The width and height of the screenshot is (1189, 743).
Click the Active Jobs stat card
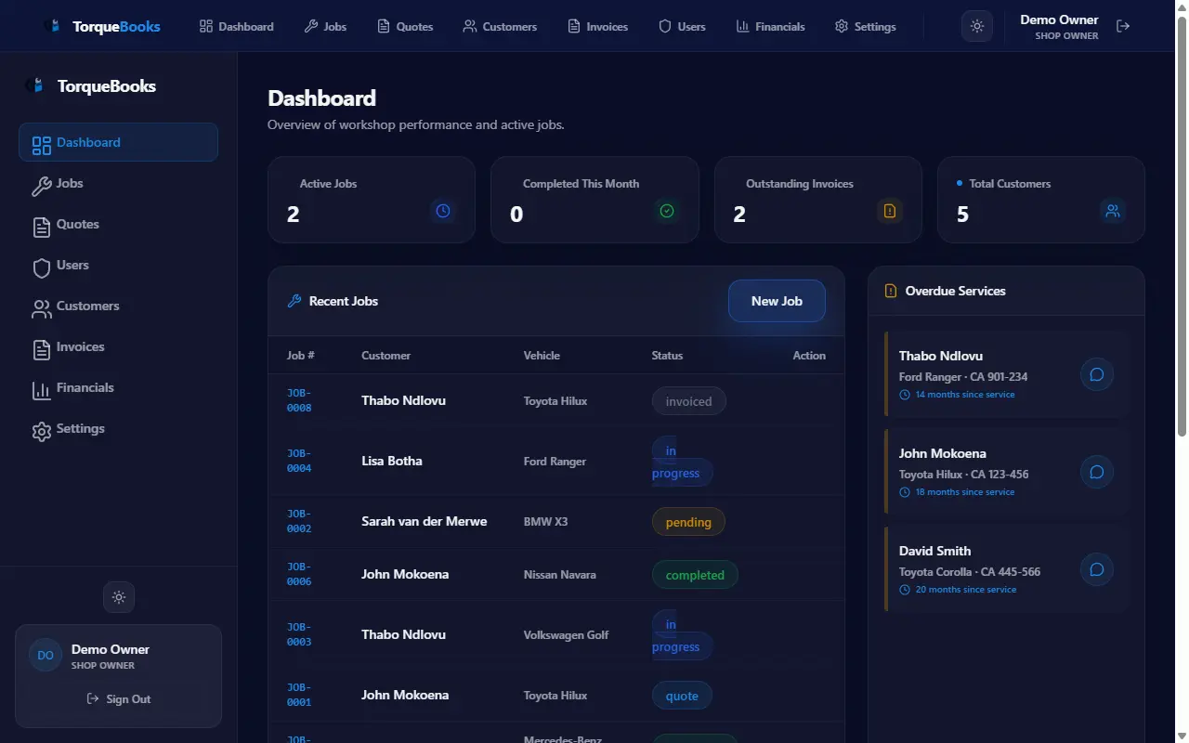click(x=372, y=200)
